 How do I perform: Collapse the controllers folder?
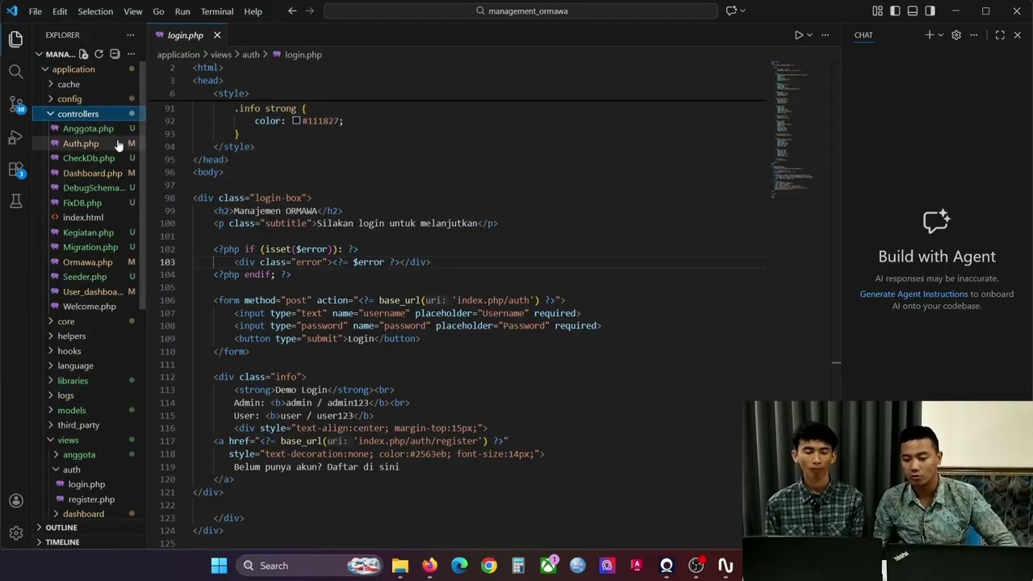[89, 114]
